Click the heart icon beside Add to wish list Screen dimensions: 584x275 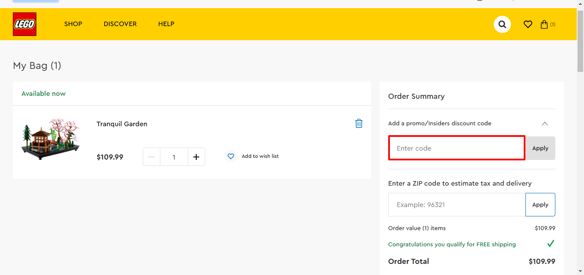tap(231, 157)
